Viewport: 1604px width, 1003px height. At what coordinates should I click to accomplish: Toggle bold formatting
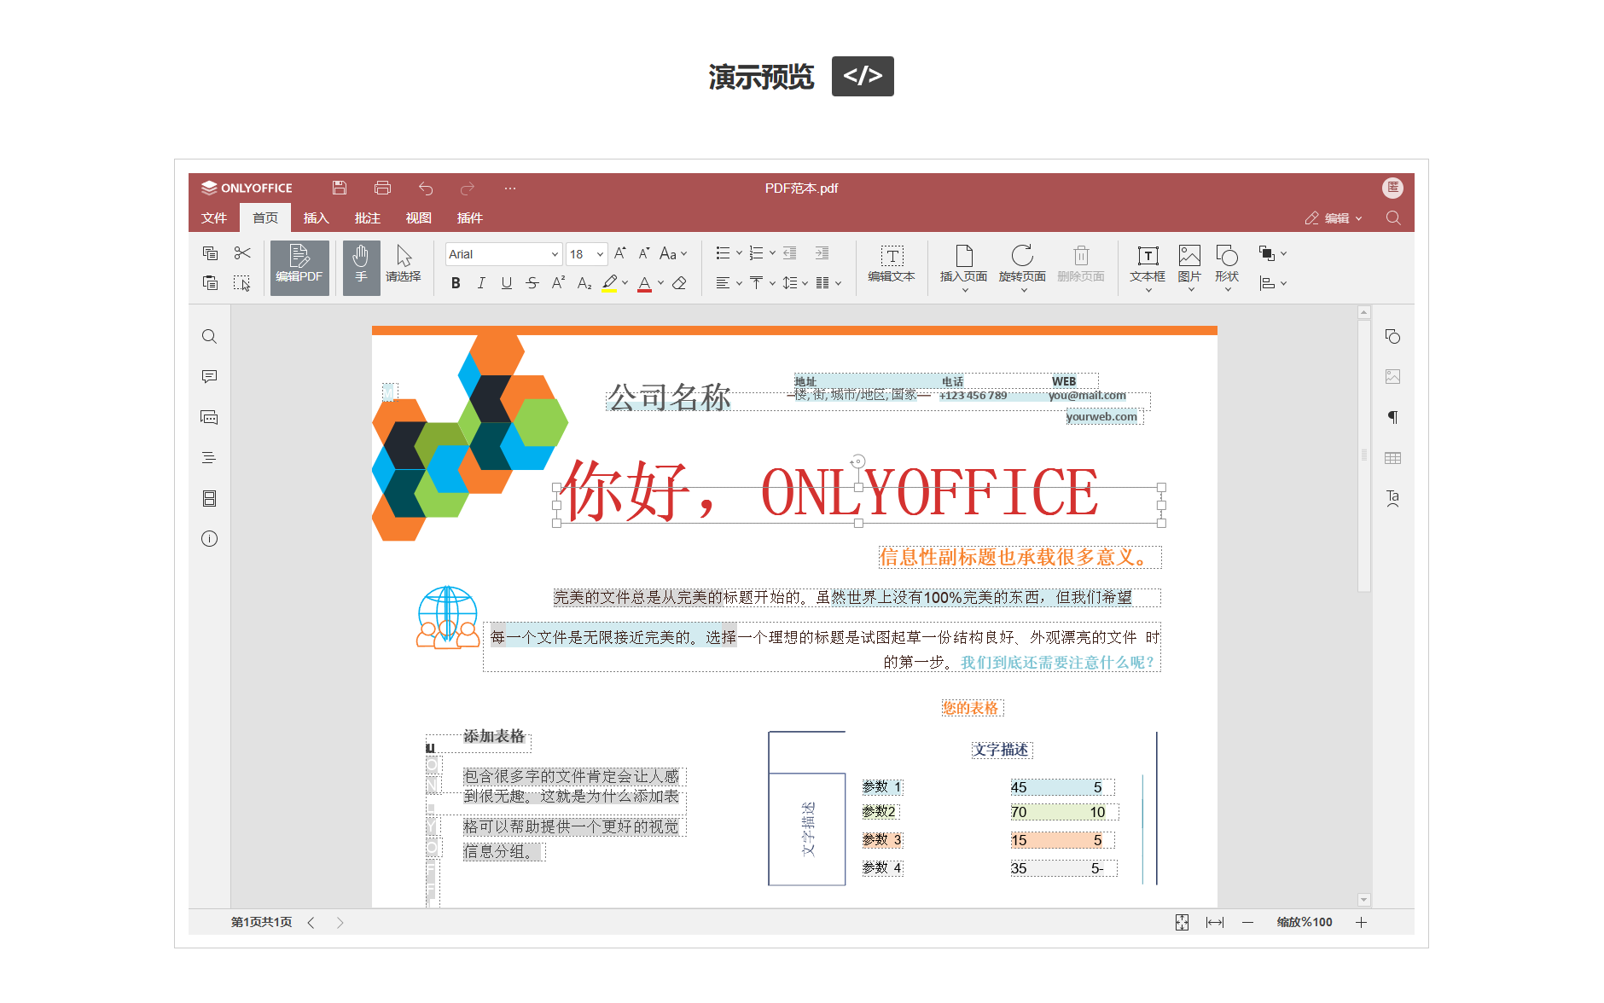456,283
